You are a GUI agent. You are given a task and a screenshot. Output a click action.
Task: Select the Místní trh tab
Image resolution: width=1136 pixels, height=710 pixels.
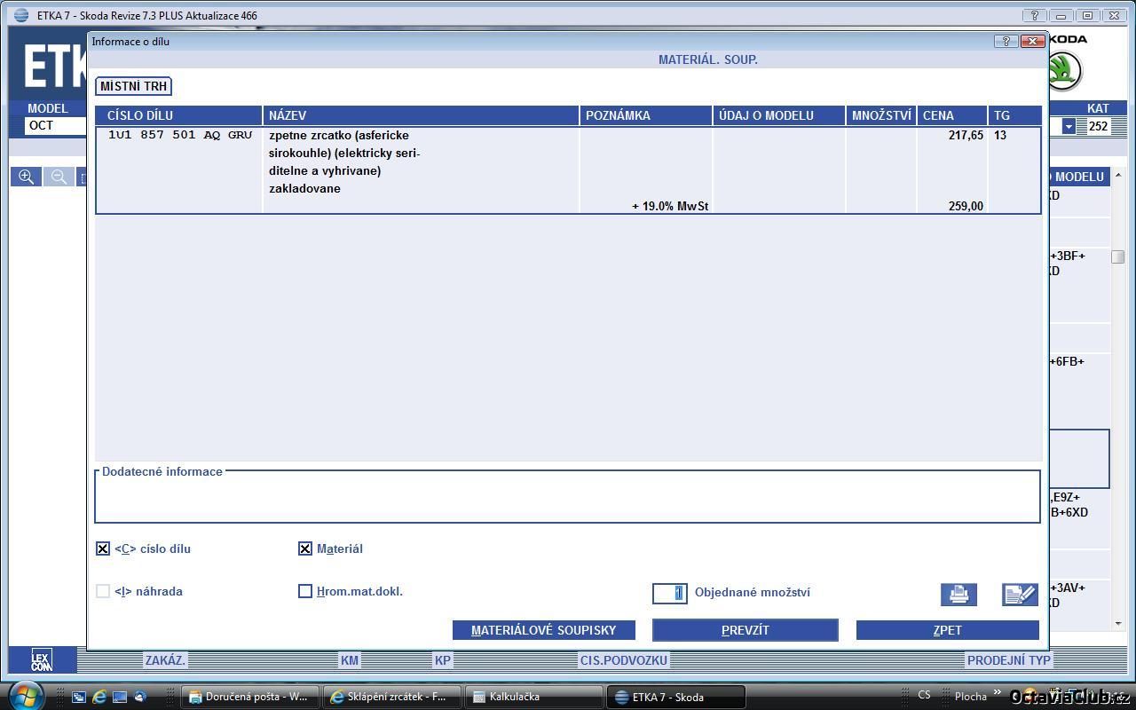point(133,86)
